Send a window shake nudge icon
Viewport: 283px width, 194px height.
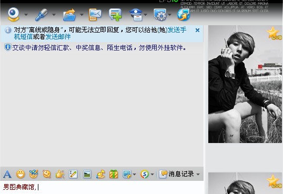click(x=47, y=174)
